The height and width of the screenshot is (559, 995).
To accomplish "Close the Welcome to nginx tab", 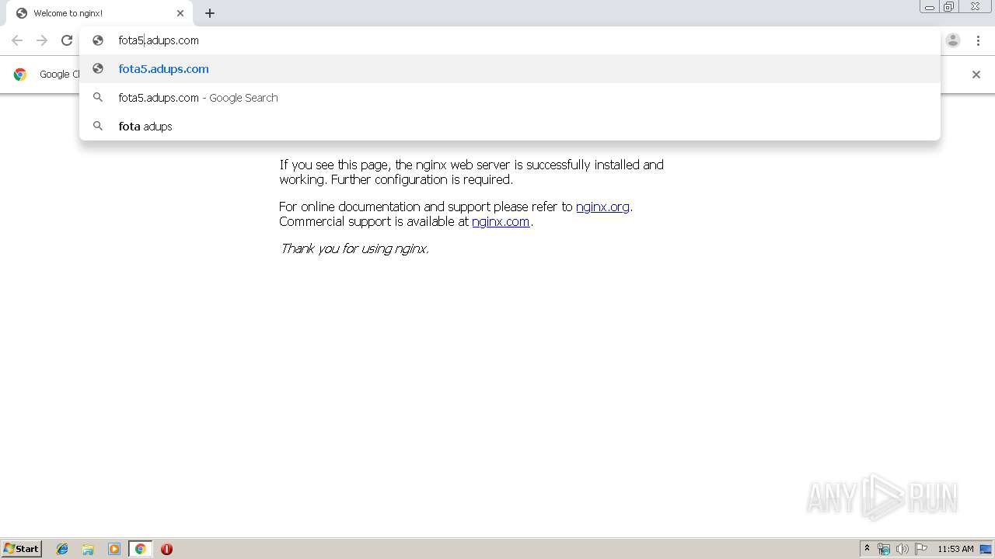I will coord(180,13).
